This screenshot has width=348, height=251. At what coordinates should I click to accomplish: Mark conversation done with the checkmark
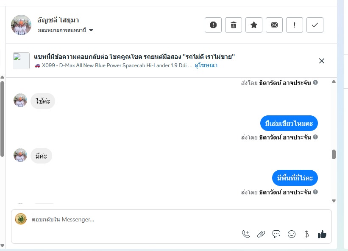315,25
